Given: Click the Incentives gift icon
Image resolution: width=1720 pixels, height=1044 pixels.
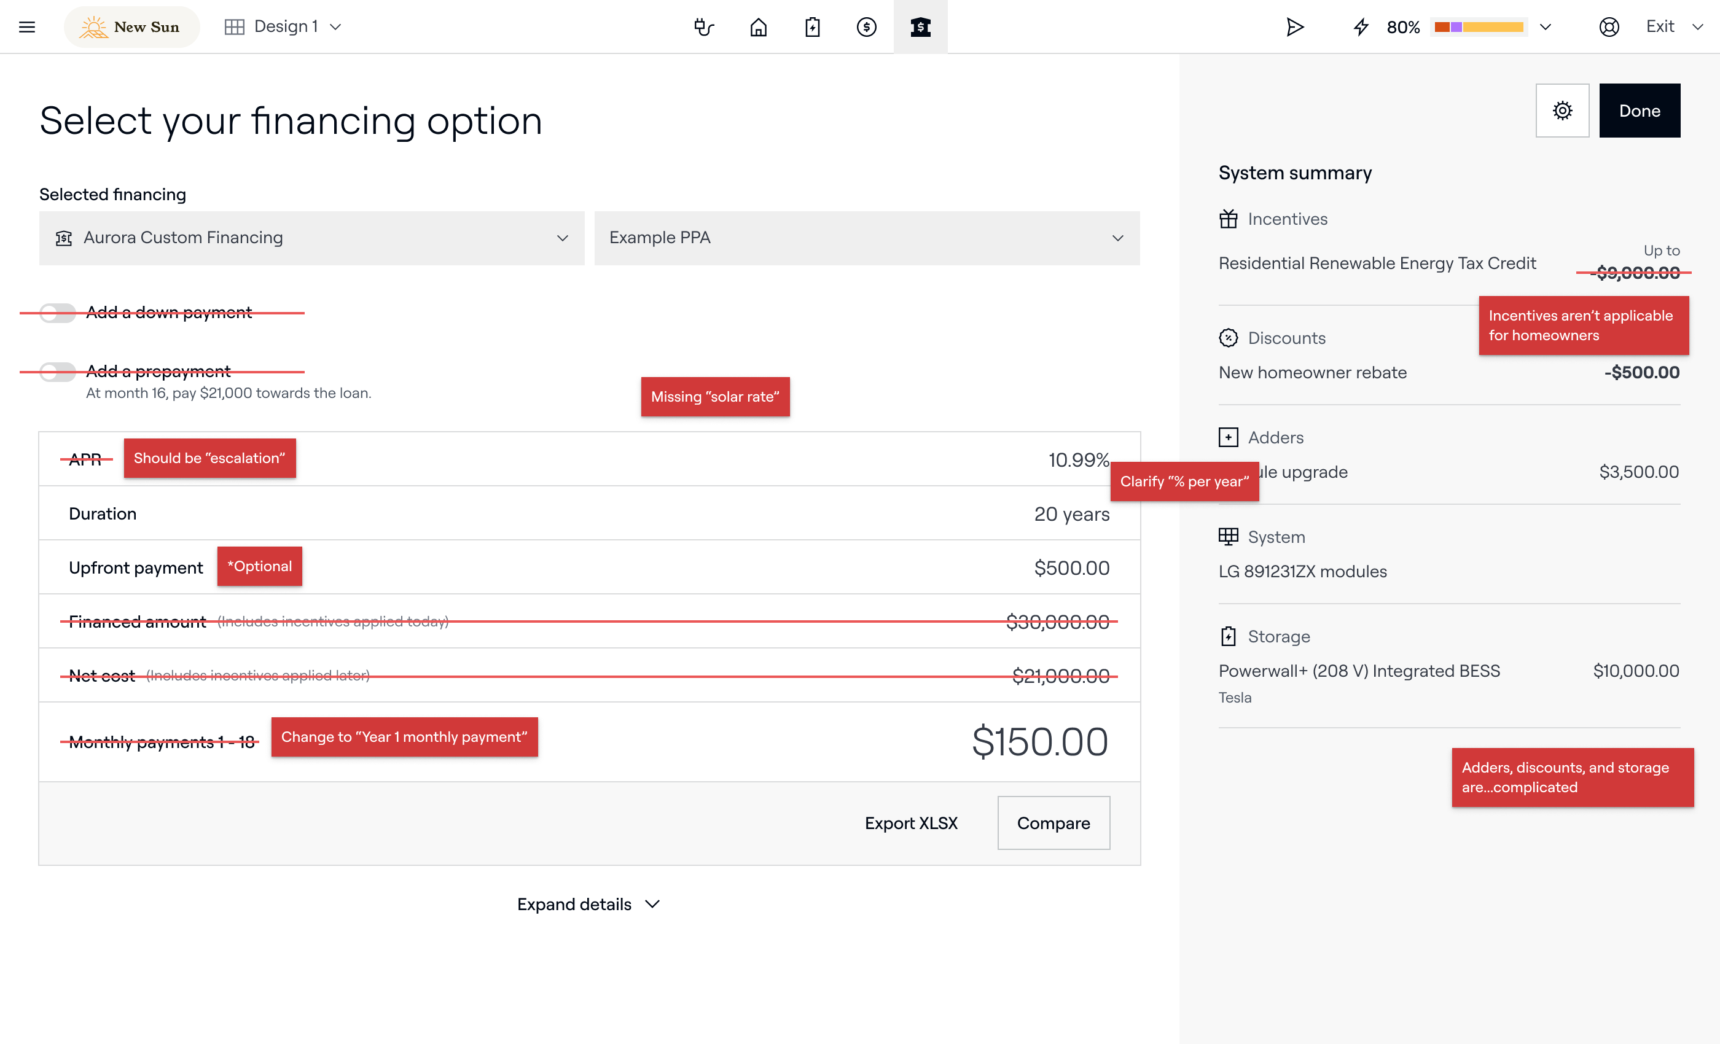Looking at the screenshot, I should [x=1228, y=219].
